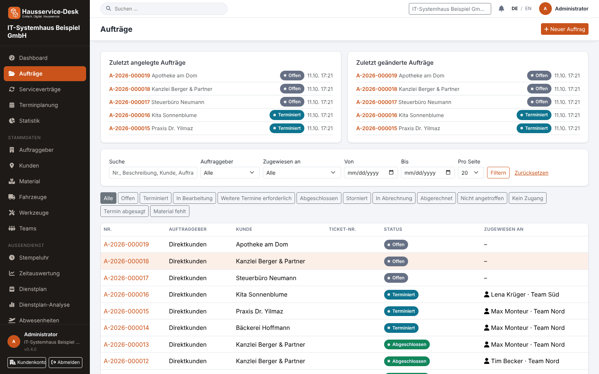Image resolution: width=599 pixels, height=374 pixels.
Task: Click calendar icon in Von date field
Action: [x=391, y=172]
